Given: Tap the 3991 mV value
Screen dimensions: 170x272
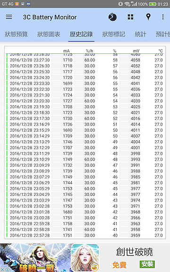Looking at the screenshot, I should tap(136, 165).
